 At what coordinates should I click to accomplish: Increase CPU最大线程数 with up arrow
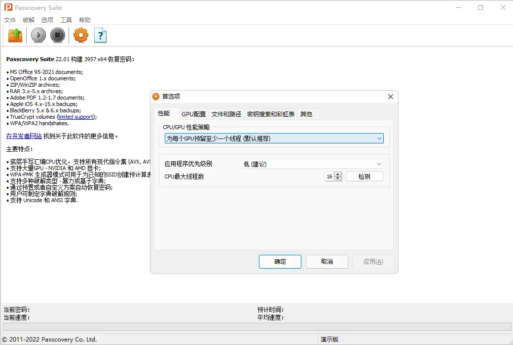coord(338,174)
